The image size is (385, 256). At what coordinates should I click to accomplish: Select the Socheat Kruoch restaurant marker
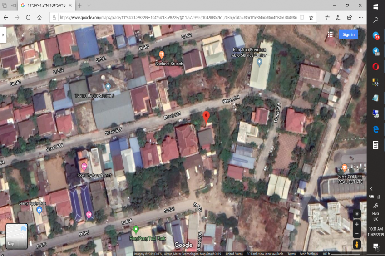161,55
